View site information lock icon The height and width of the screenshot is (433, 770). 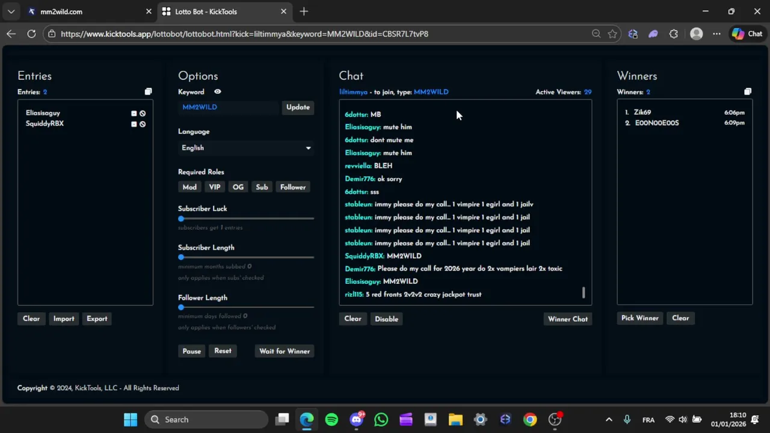click(x=52, y=34)
